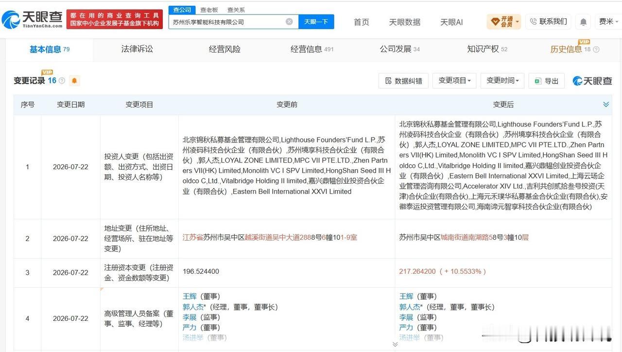Open 严力 link in the 变更后 column

[x=406, y=327]
